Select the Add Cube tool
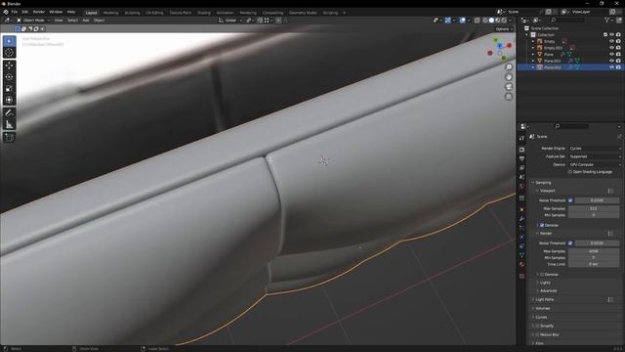The width and height of the screenshot is (625, 352). pos(9,138)
